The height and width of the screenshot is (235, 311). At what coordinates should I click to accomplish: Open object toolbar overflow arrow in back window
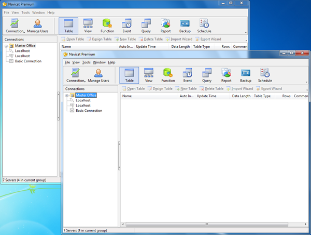246,41
